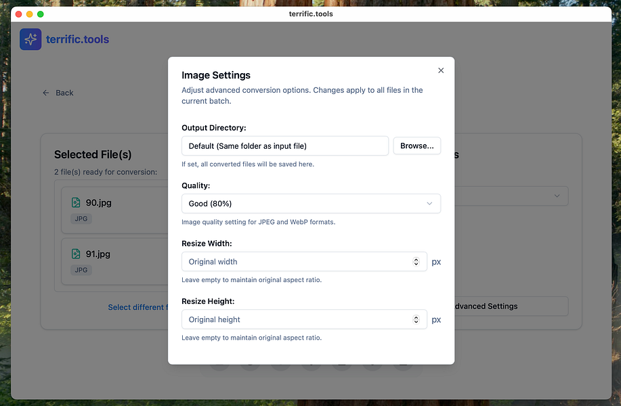This screenshot has width=621, height=406.
Task: Click the Output Directory text field
Action: coord(285,145)
